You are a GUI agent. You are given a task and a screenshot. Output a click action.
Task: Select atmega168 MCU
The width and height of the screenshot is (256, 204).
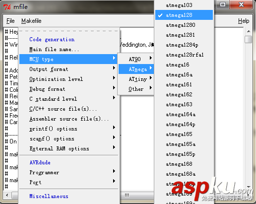184,164
